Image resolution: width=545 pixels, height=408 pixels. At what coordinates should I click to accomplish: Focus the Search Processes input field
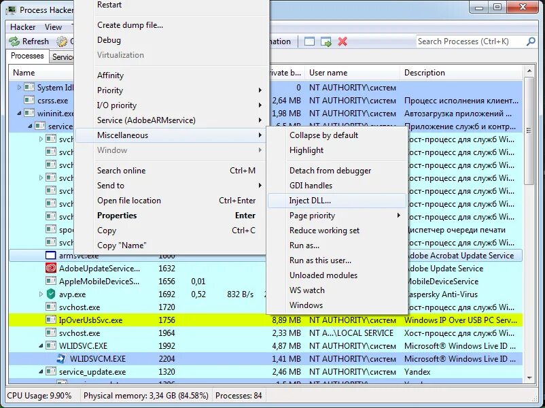[x=471, y=41]
